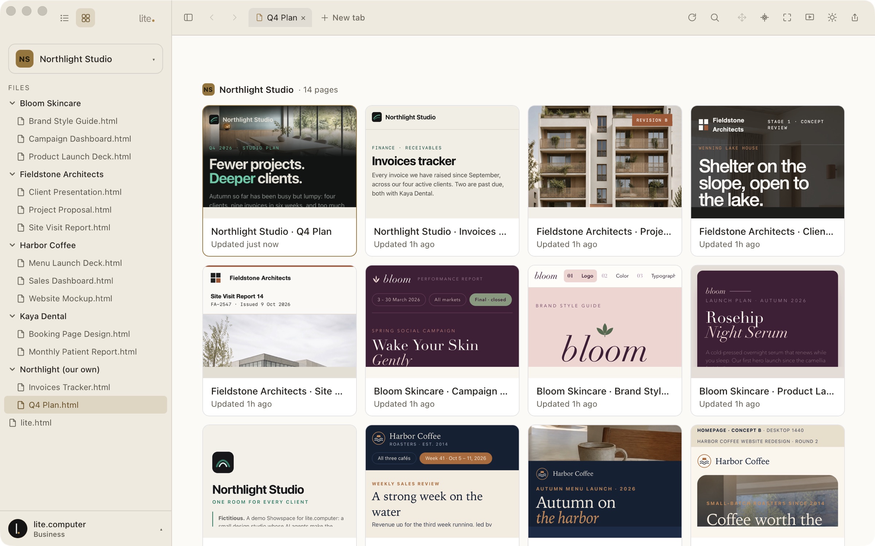Viewport: 875px width, 546px height.
Task: Collapse the Bloom Skincare folder
Action: [12, 103]
